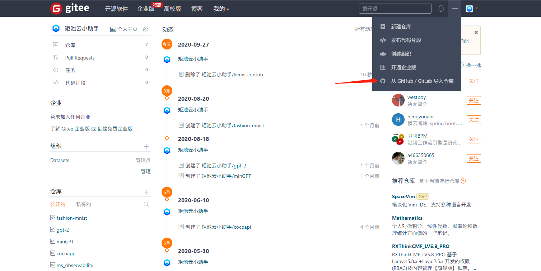
Task: Click the repository search magnifier icon
Action: [146, 204]
